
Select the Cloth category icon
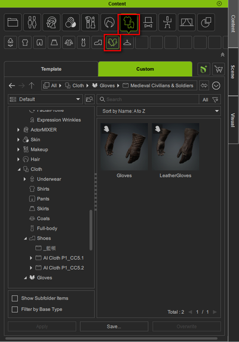click(128, 23)
